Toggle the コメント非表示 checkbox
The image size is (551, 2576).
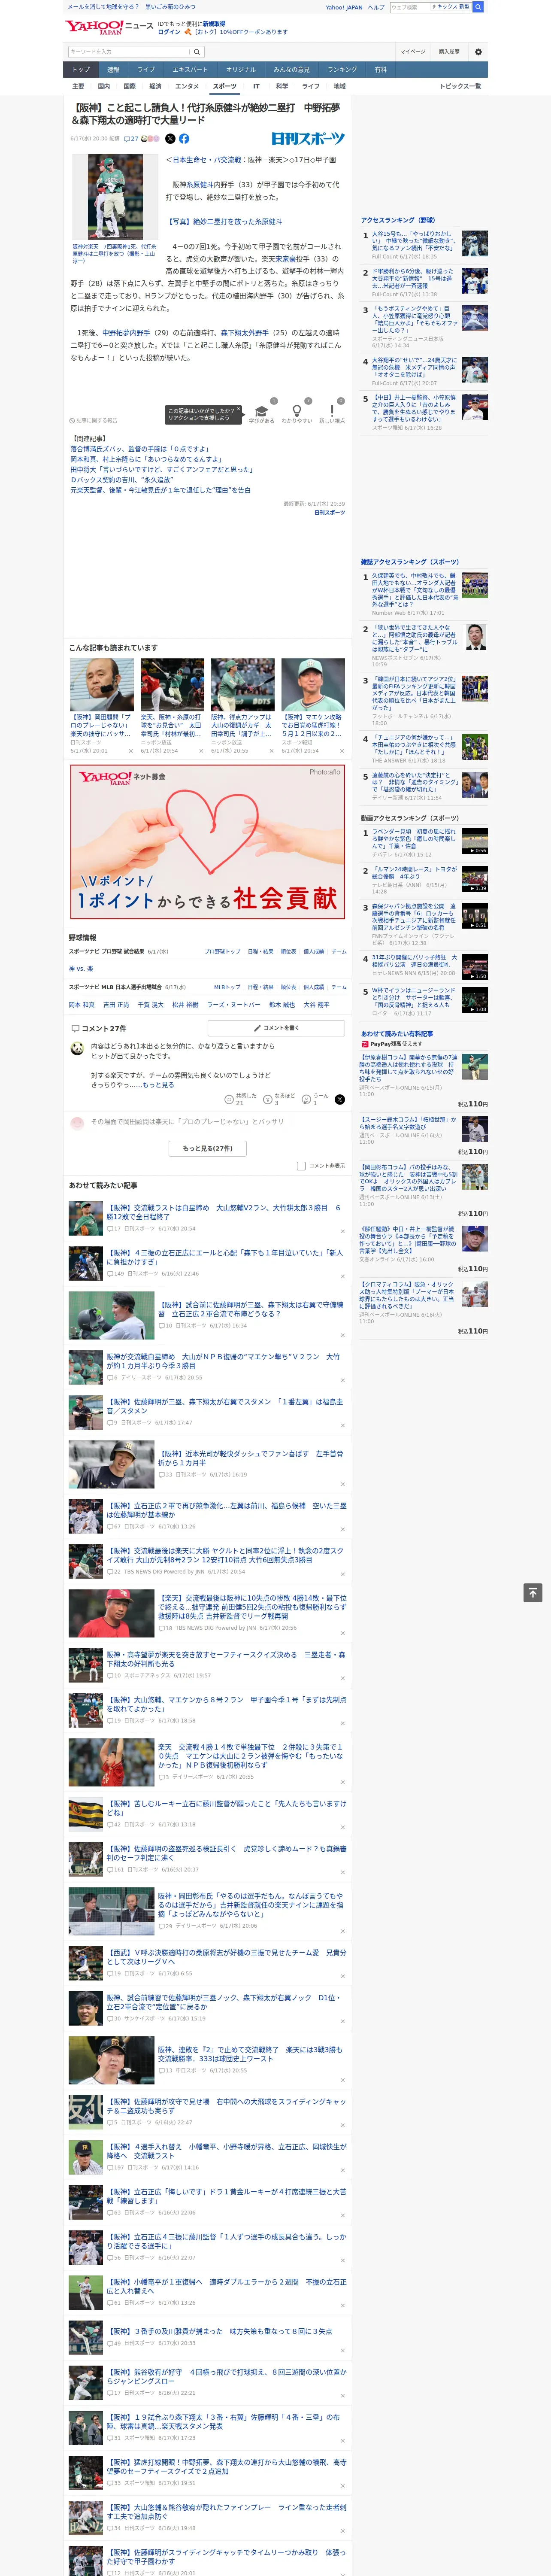pyautogui.click(x=301, y=1165)
